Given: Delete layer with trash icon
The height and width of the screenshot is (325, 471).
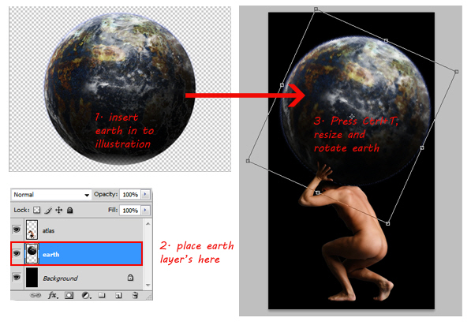Looking at the screenshot, I should point(135,295).
